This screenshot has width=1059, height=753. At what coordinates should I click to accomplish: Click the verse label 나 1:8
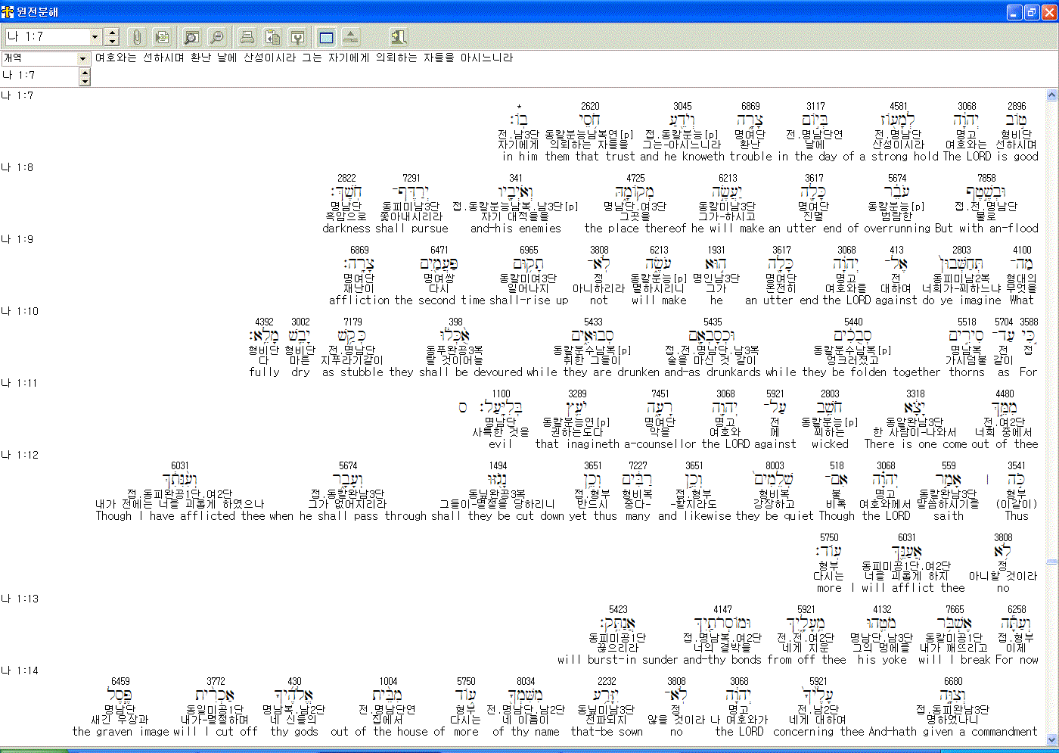click(x=17, y=167)
